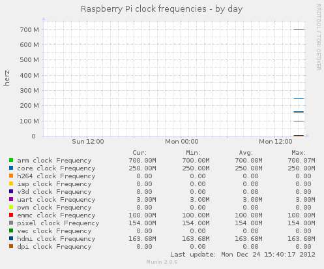Select the 'vec clock Frequency' label
The image size is (324, 269).
pyautogui.click(x=54, y=231)
